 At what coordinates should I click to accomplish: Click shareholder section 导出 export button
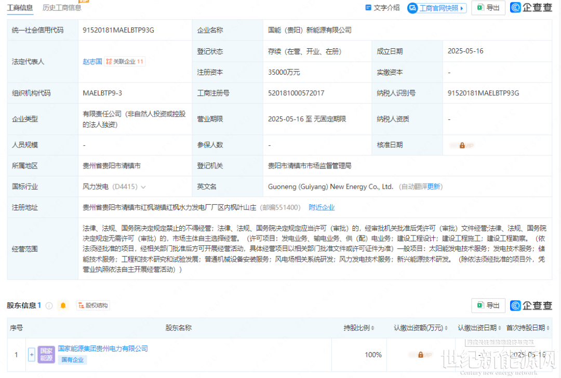click(x=488, y=305)
